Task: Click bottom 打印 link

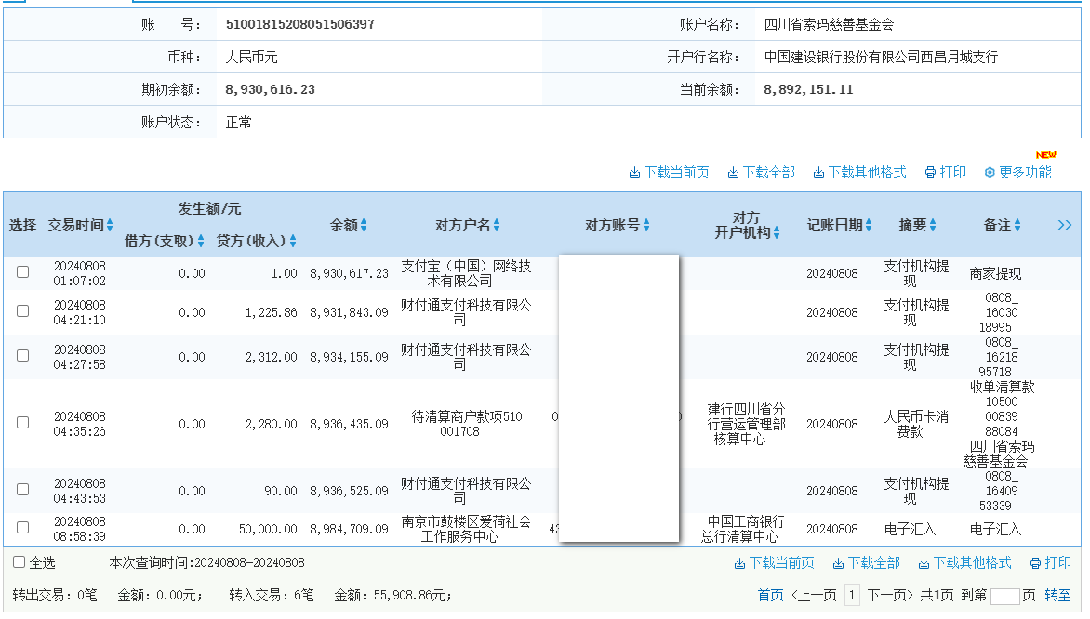Action: pyautogui.click(x=1050, y=562)
